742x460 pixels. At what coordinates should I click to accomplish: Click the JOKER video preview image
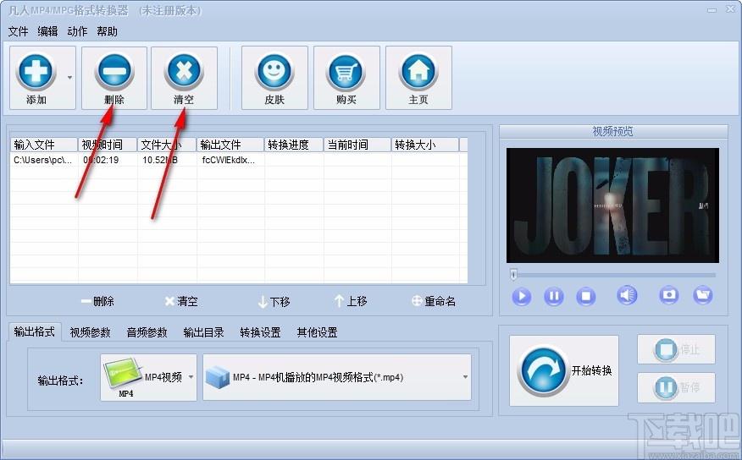tap(612, 205)
